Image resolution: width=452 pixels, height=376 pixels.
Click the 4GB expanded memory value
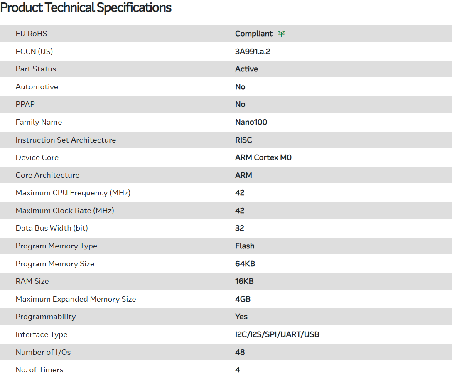pyautogui.click(x=243, y=299)
